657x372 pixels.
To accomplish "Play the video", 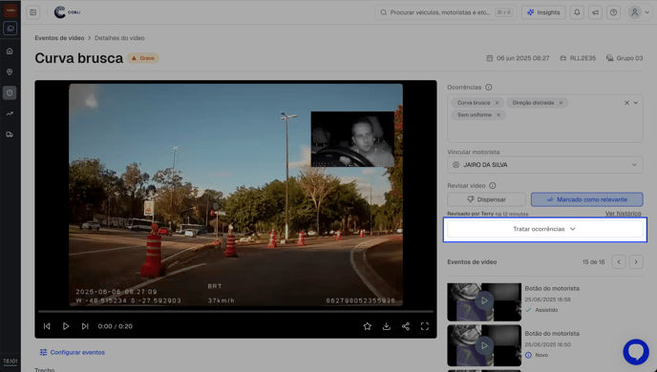I will click(66, 326).
